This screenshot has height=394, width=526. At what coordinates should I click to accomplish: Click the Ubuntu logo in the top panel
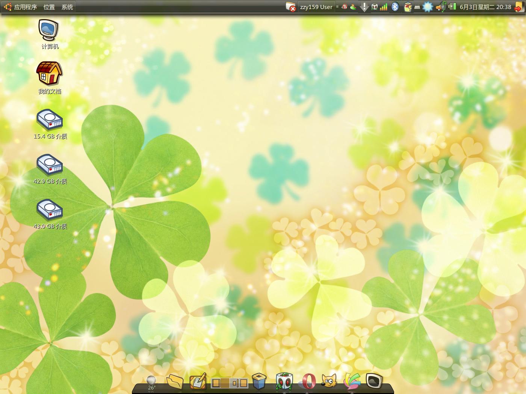click(x=8, y=6)
